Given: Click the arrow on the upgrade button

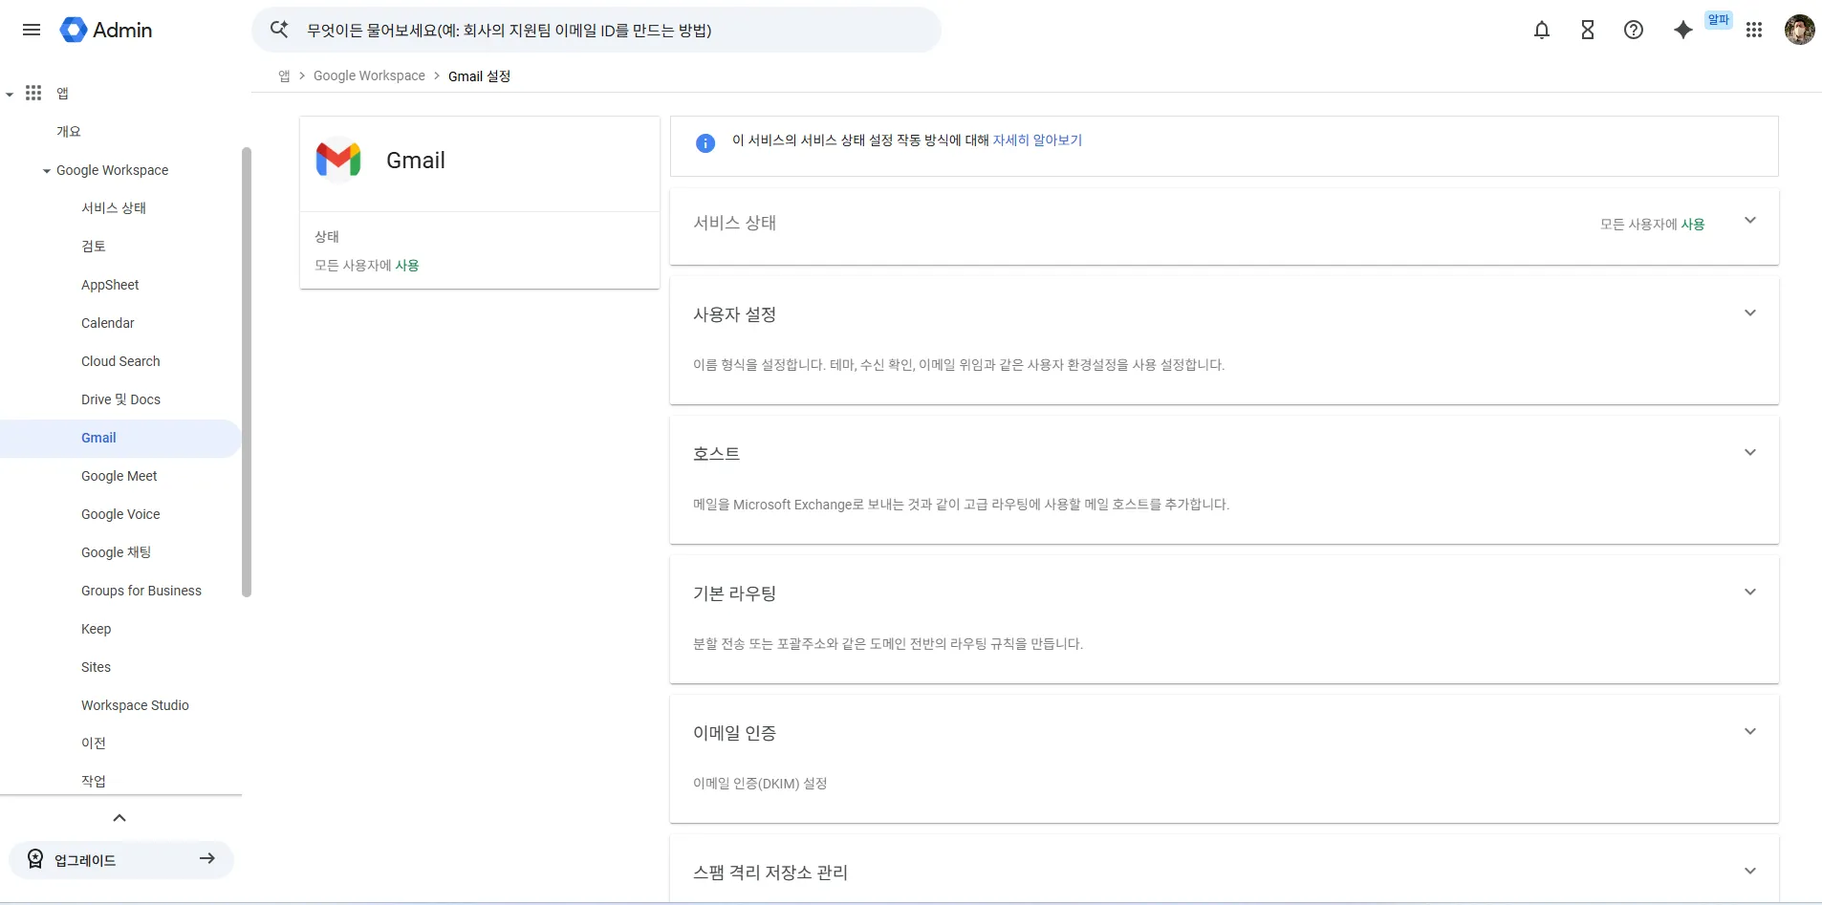Looking at the screenshot, I should tap(207, 859).
